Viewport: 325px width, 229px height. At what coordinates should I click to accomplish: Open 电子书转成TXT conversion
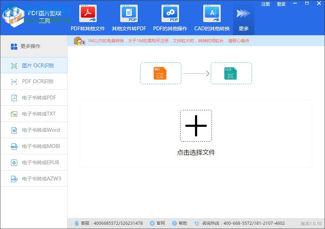(34, 114)
